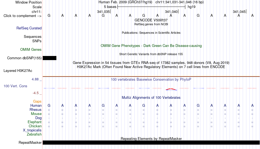Viewport: 260px width, 149px height.
Task: Click the 341,040 coordinate marker
Action: point(171,12)
